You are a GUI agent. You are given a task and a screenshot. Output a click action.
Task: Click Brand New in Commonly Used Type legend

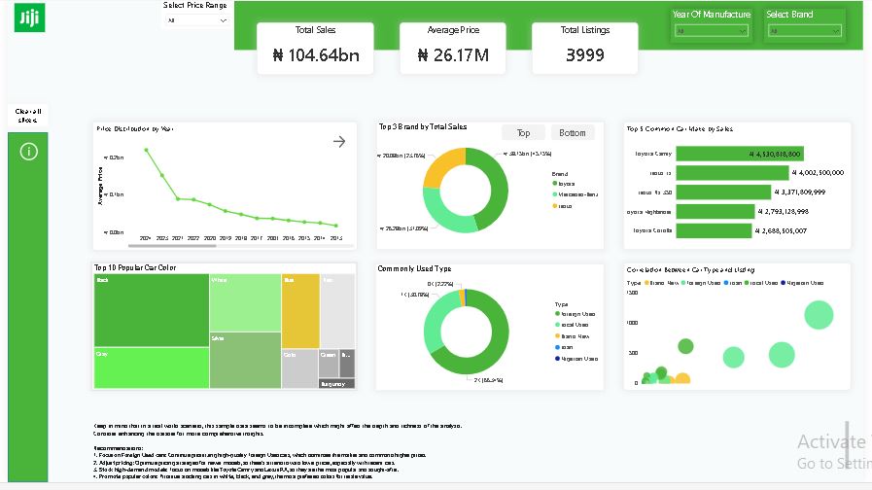572,336
